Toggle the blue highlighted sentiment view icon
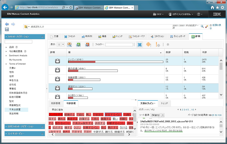227x144 pixels. (x=139, y=45)
